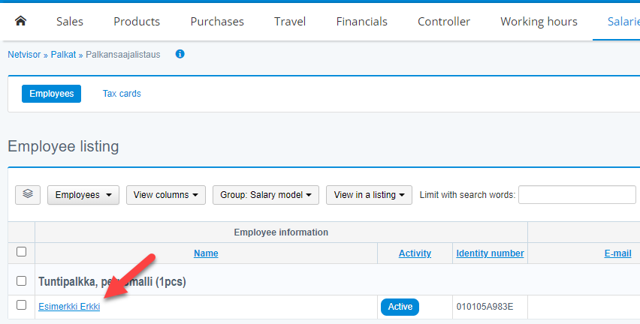Follow the Palkat breadcrumb link
The width and height of the screenshot is (640, 324).
63,55
